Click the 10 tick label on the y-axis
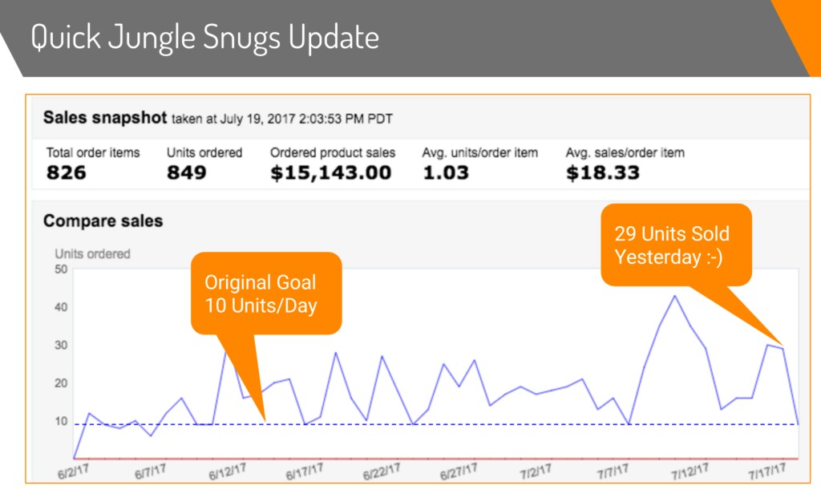The image size is (821, 490). pyautogui.click(x=60, y=422)
